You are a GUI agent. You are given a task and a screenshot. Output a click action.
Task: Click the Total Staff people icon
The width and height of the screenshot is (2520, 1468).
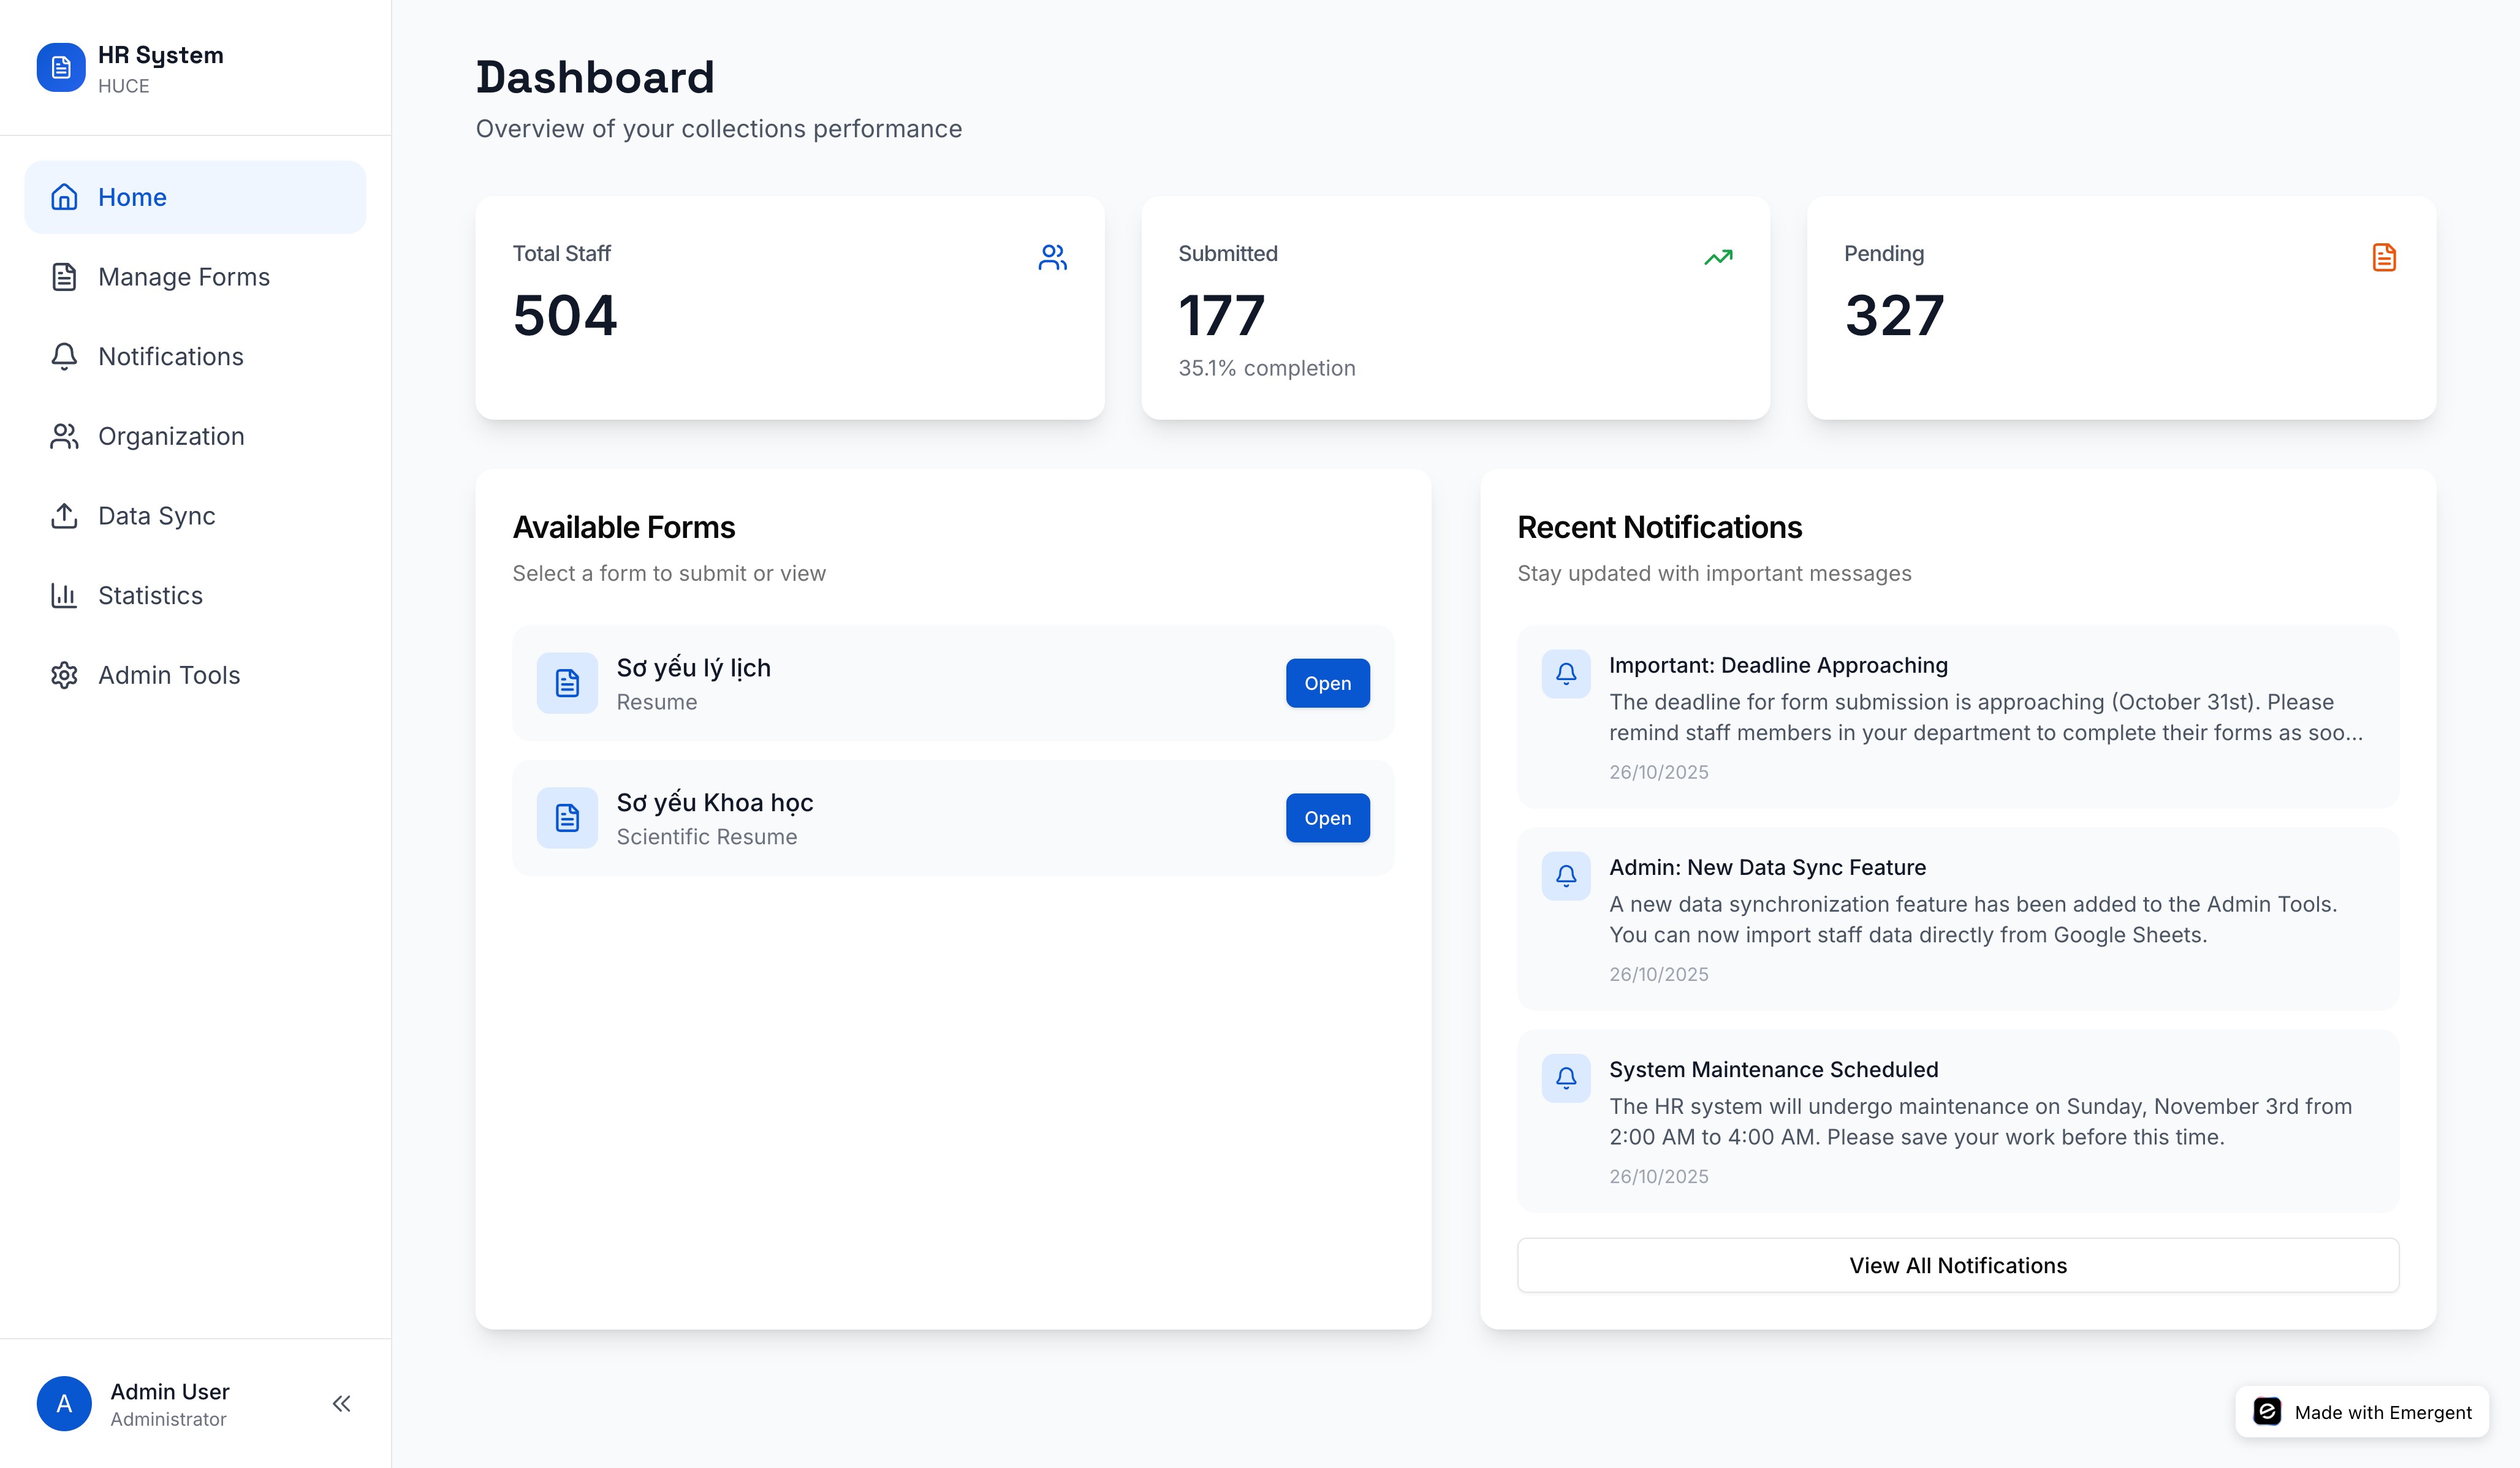pos(1052,257)
